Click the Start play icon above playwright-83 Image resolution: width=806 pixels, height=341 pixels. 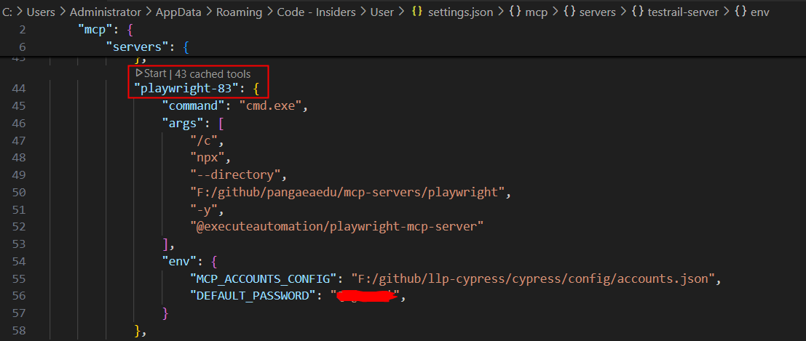[x=139, y=73]
